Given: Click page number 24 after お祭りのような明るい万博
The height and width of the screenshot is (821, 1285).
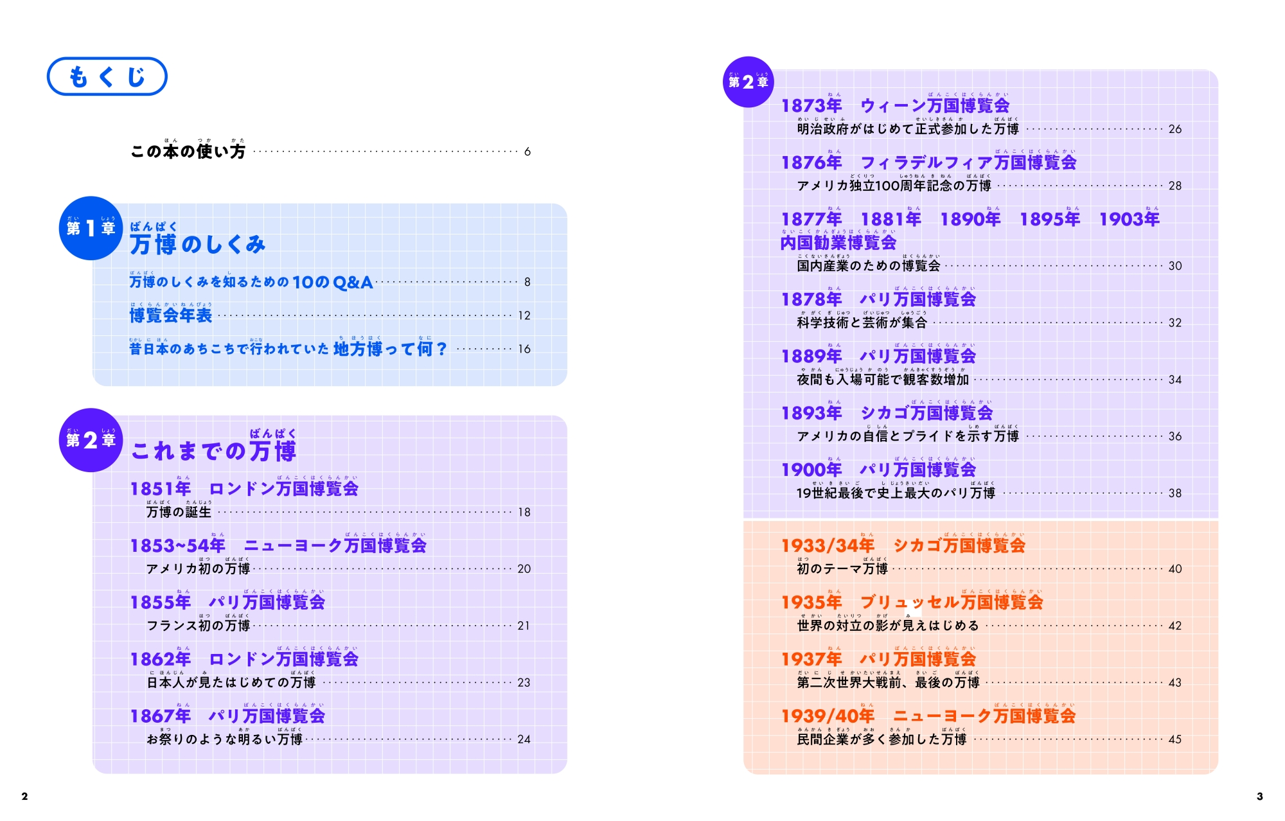Looking at the screenshot, I should pyautogui.click(x=524, y=739).
